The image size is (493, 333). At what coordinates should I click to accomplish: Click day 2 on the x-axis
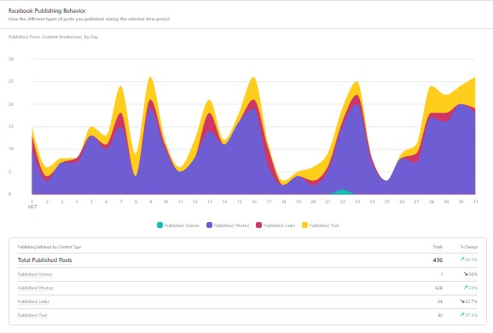[x=47, y=202]
